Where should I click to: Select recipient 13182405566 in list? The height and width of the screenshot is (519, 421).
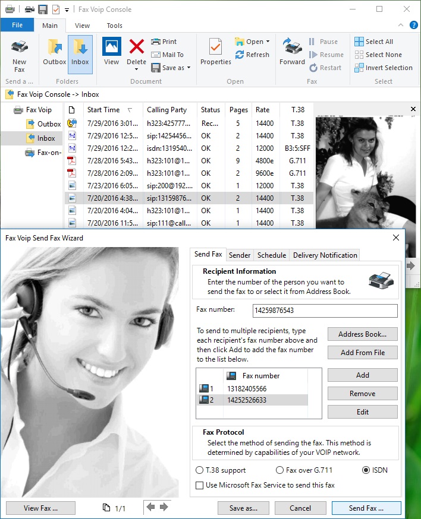click(x=253, y=388)
